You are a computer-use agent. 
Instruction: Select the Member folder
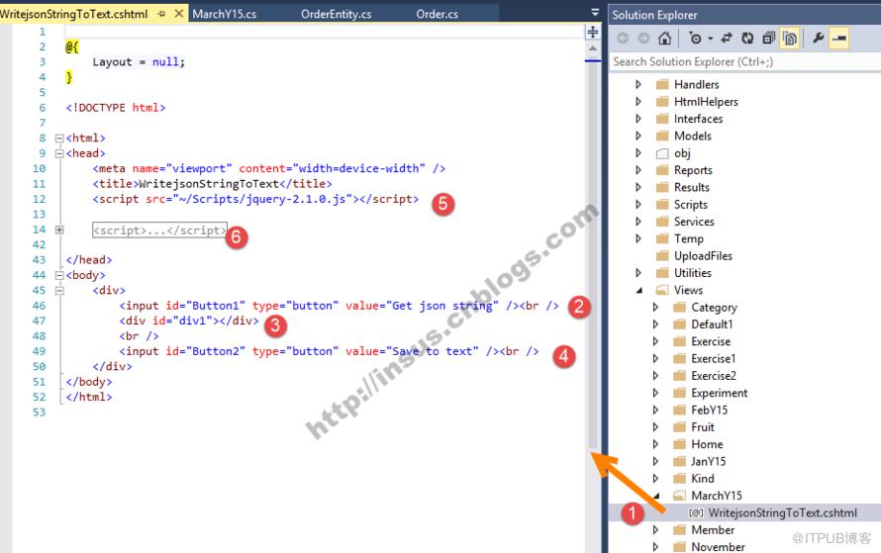(713, 530)
